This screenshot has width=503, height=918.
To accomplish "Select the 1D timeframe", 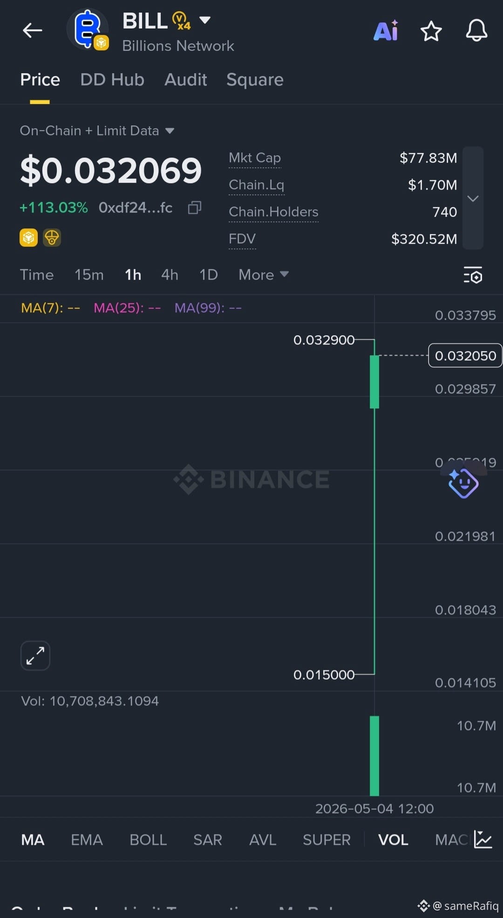I will (x=208, y=275).
